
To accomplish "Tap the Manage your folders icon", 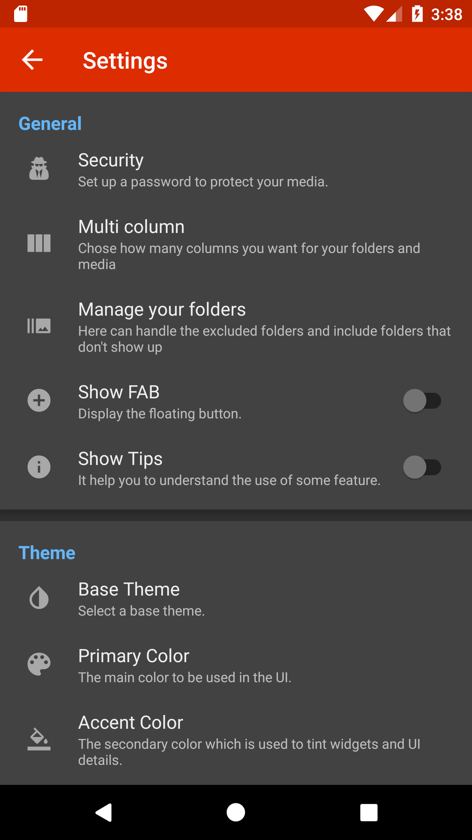I will [x=39, y=326].
